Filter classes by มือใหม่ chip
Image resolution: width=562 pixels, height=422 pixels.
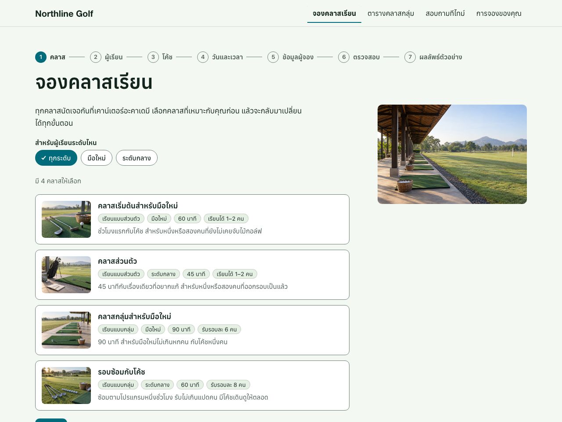point(97,158)
